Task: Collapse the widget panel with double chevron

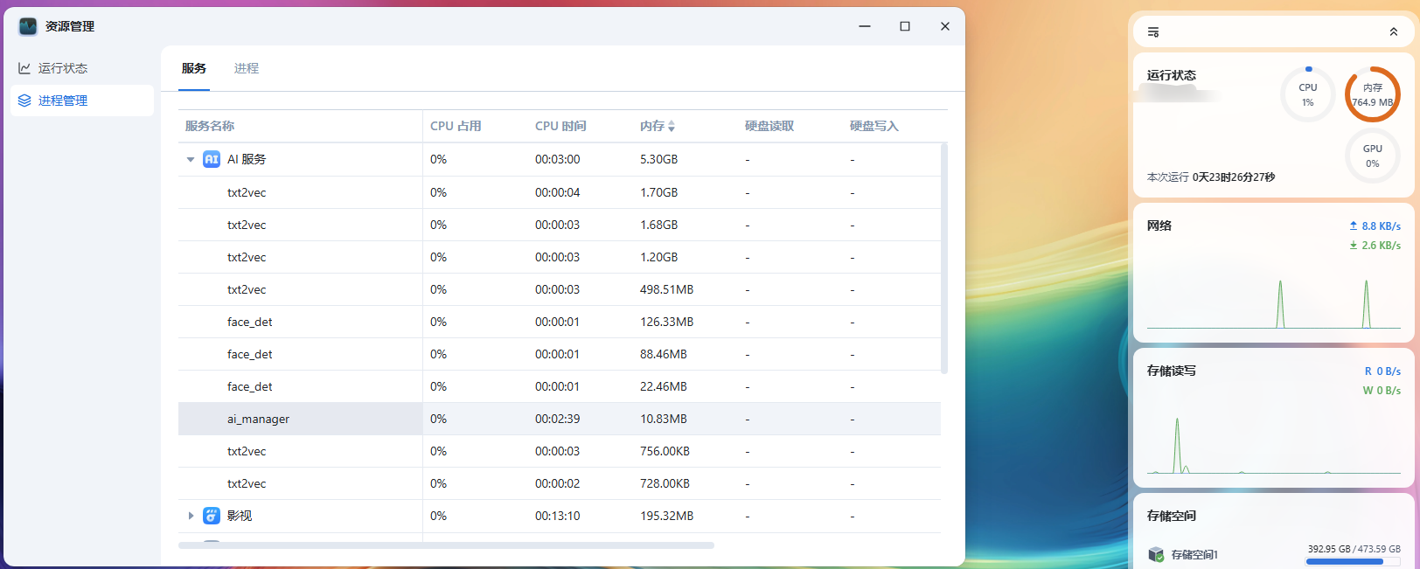Action: point(1393,32)
